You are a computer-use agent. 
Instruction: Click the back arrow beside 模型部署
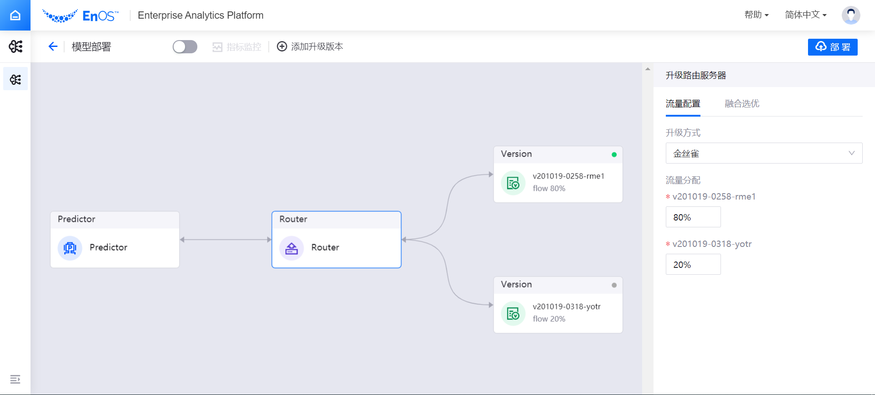click(53, 46)
